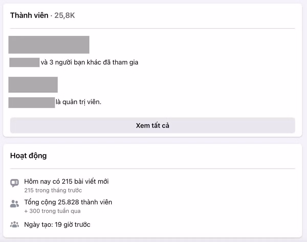
Task: Click the new posts speech bubble icon
Action: point(15,183)
